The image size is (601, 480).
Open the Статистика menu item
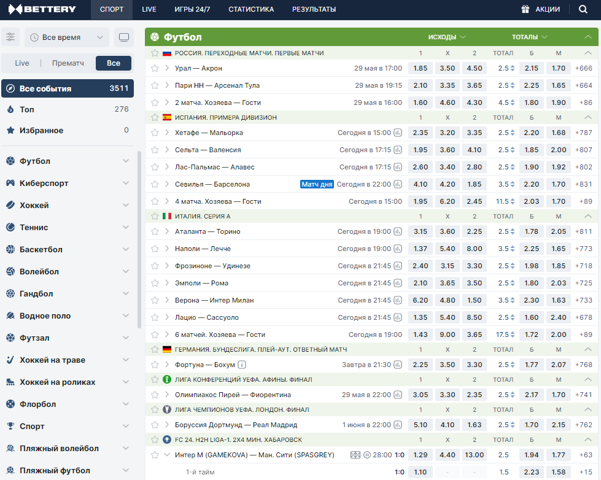251,10
